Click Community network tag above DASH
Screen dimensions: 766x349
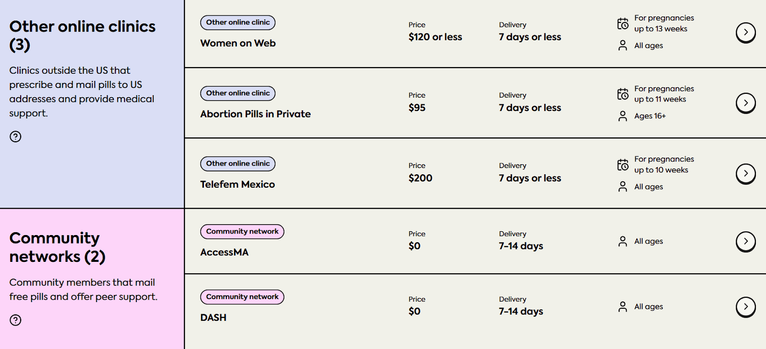coord(242,297)
